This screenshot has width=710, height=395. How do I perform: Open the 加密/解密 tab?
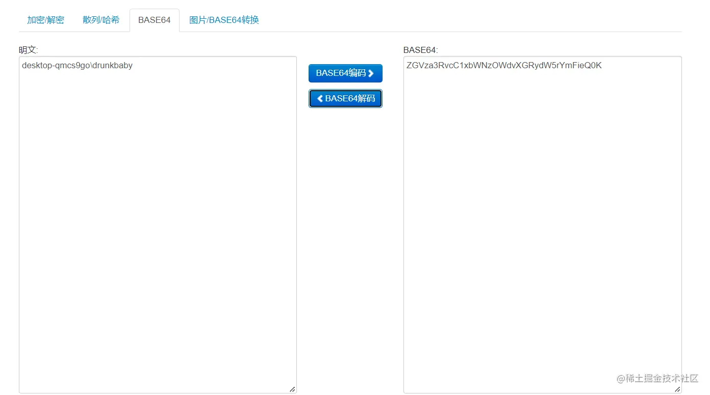pos(45,20)
